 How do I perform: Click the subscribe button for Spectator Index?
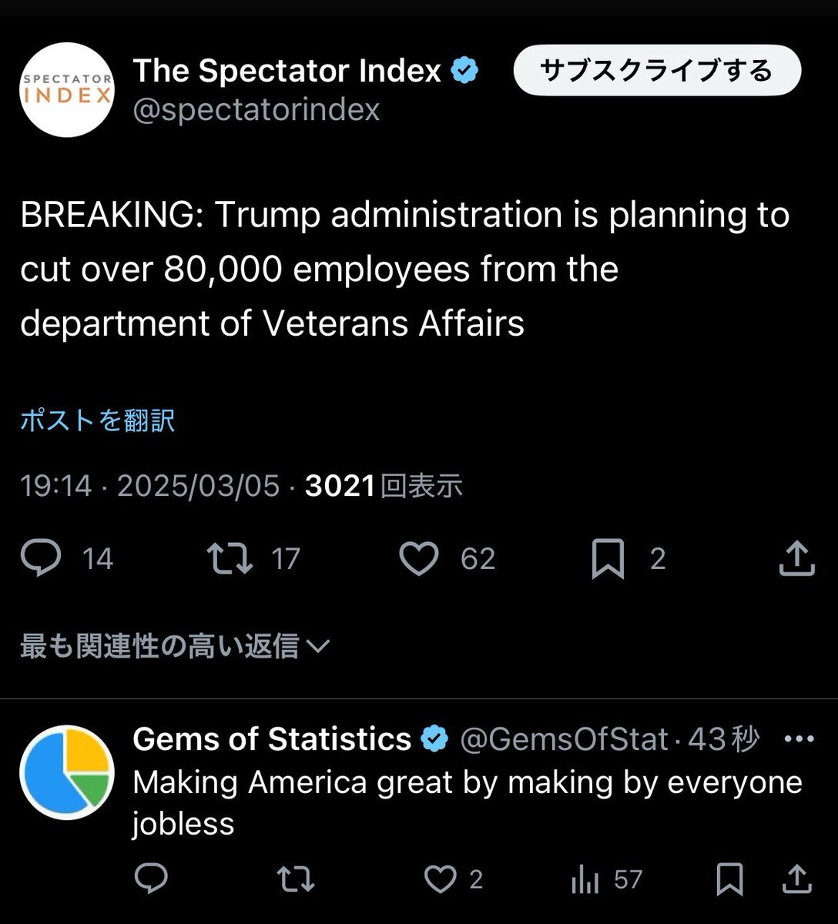tap(657, 71)
